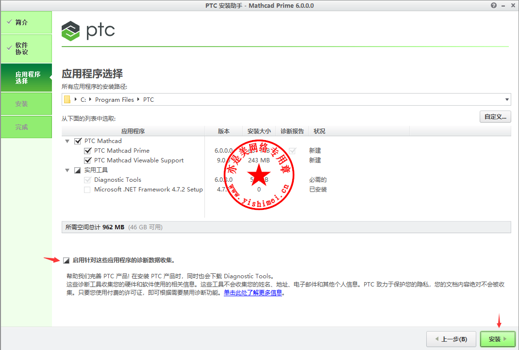Toggle diagnostic data collection checkbox

click(66, 260)
